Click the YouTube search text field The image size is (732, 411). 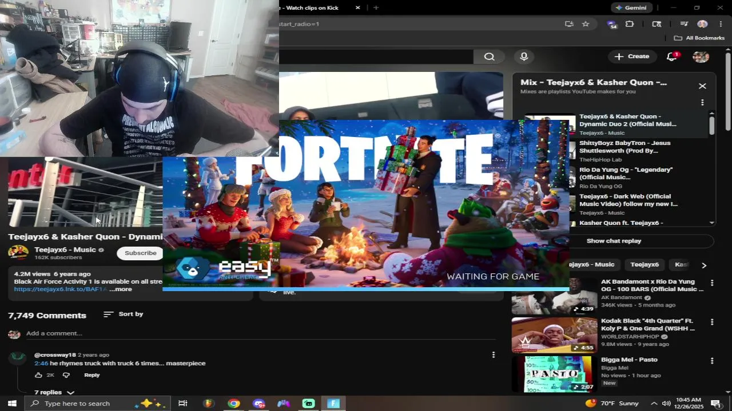376,57
